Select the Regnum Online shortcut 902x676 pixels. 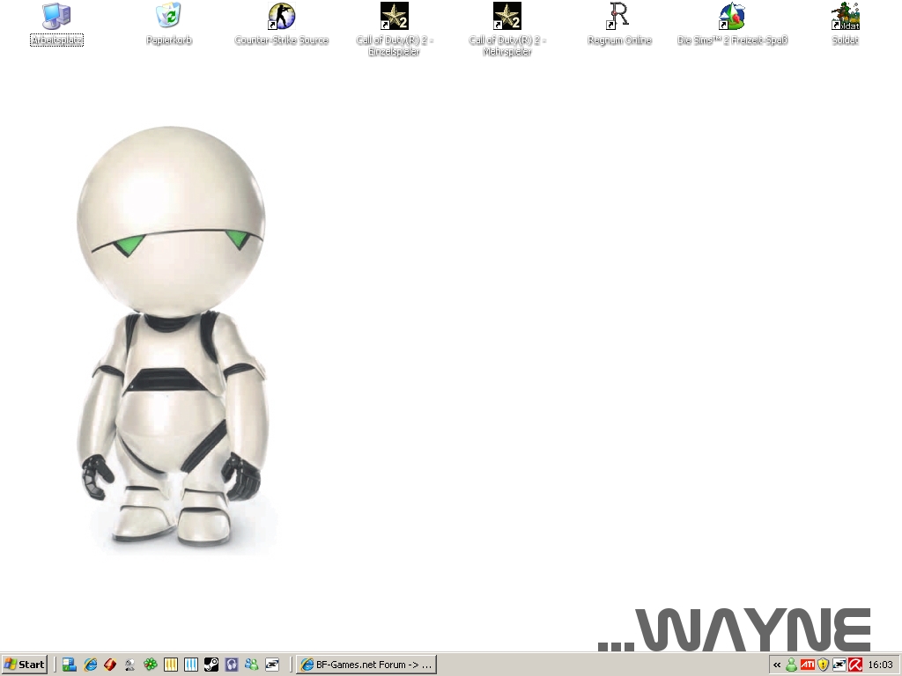(x=619, y=17)
